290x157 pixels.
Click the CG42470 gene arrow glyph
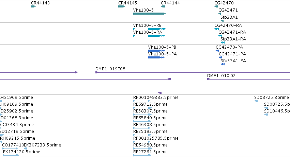tap(216, 6)
